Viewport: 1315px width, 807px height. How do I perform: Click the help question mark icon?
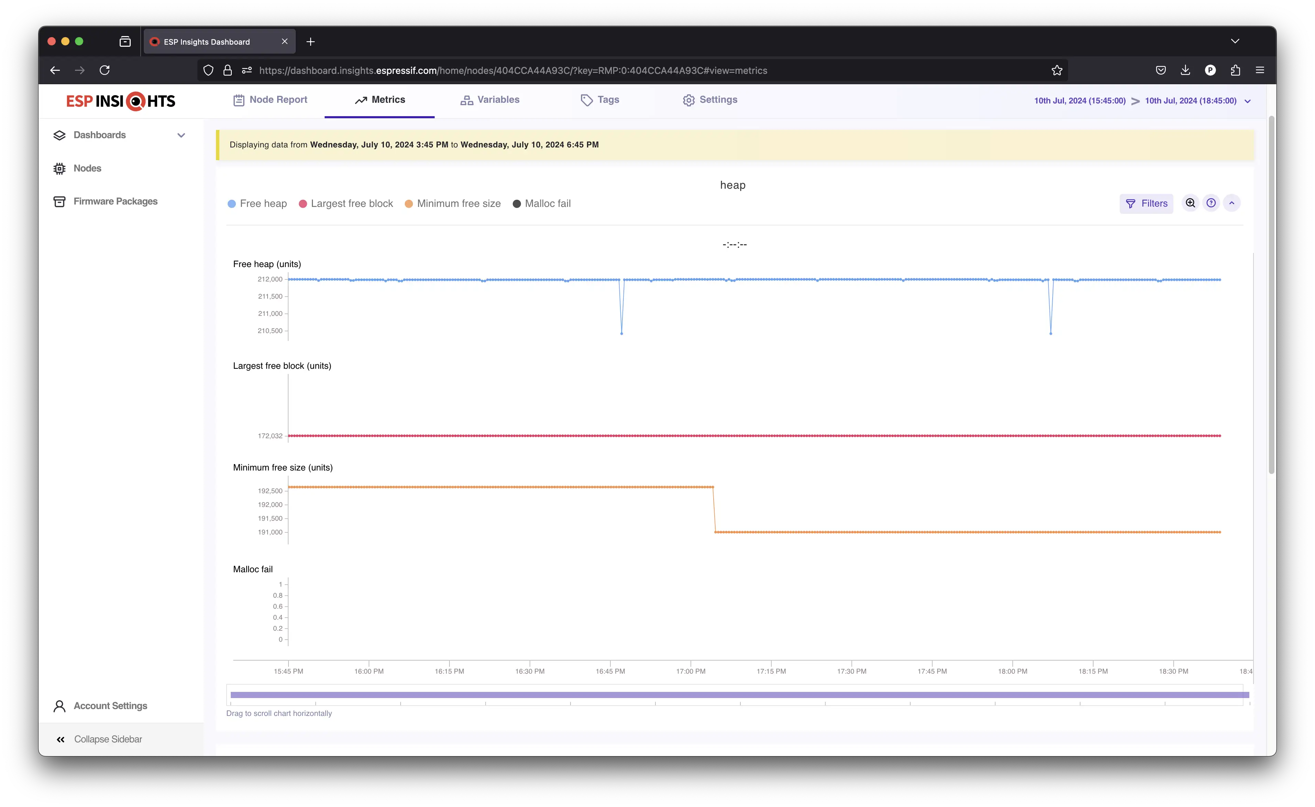(1211, 203)
